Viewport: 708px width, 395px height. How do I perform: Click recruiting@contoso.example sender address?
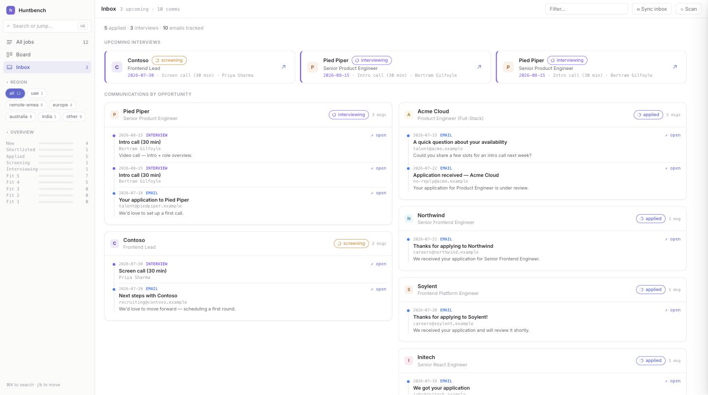pyautogui.click(x=153, y=302)
